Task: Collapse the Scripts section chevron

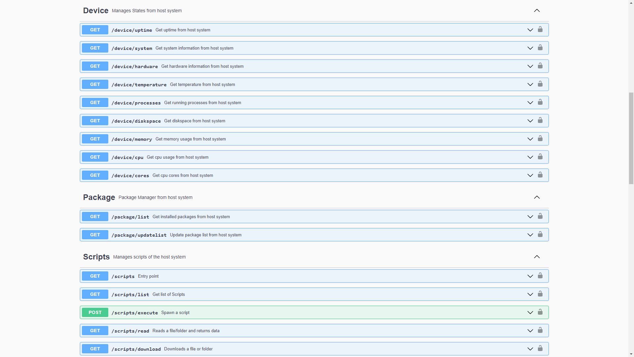Action: tap(537, 257)
